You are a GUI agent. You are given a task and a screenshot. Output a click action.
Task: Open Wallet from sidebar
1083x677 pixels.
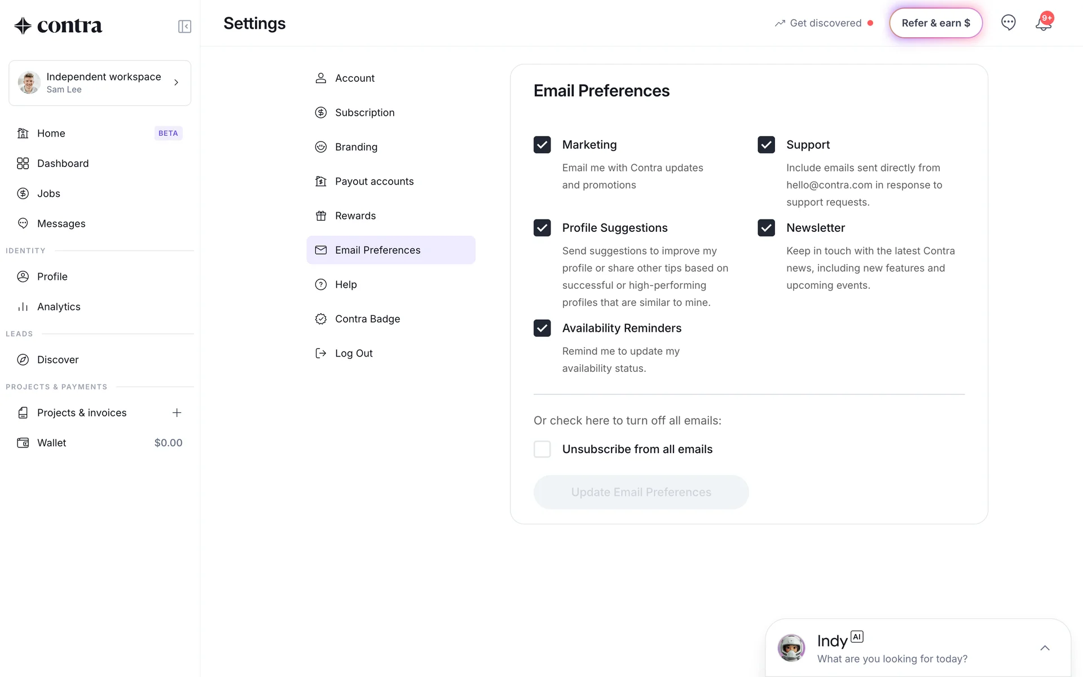[x=52, y=443]
